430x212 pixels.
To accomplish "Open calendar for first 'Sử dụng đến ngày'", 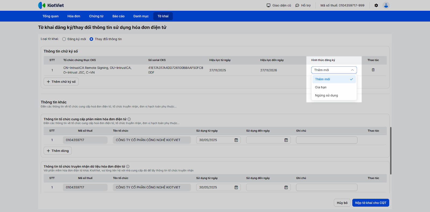I will tap(286, 140).
